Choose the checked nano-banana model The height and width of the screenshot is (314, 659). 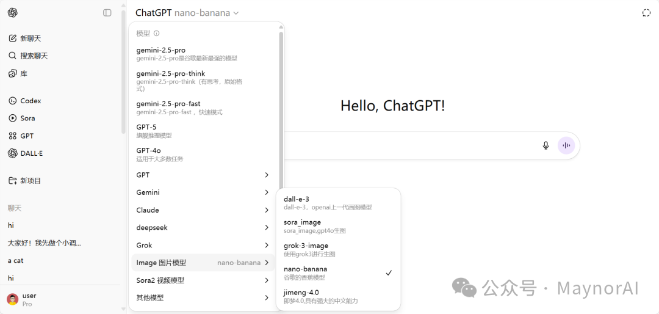click(338, 273)
